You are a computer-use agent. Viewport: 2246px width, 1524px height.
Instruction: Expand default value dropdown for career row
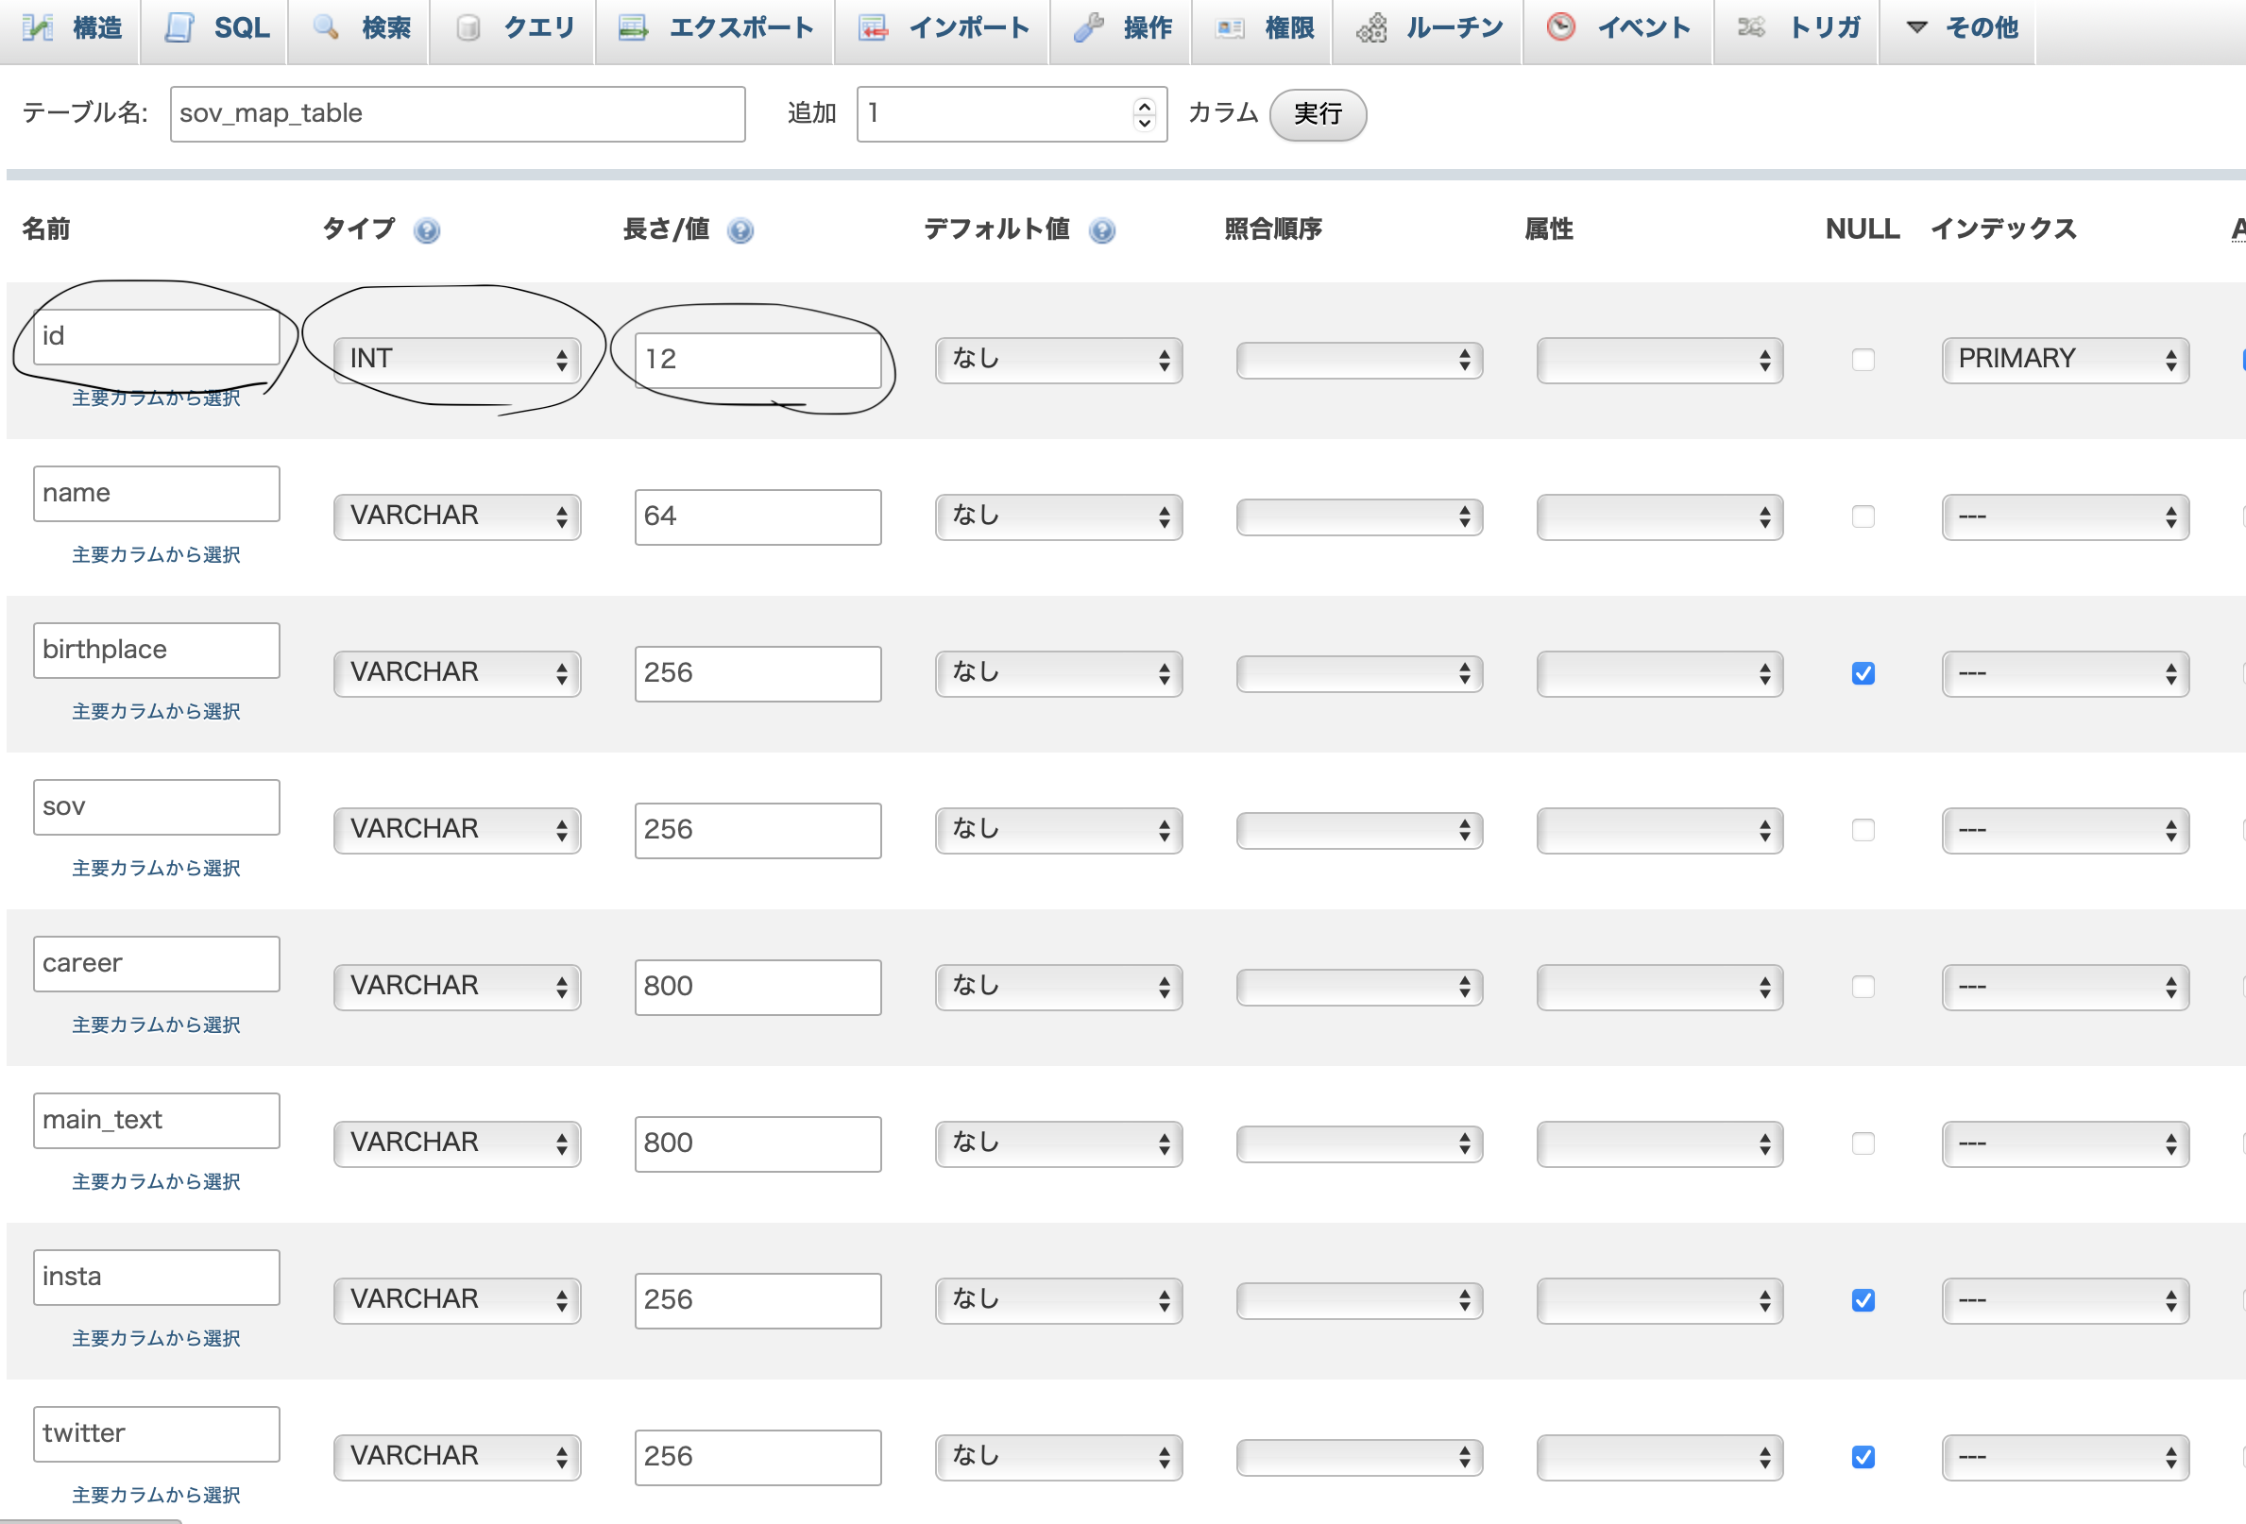coord(1058,987)
